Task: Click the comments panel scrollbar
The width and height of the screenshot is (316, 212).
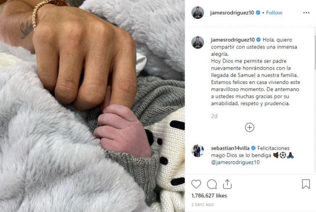Action: point(315,52)
